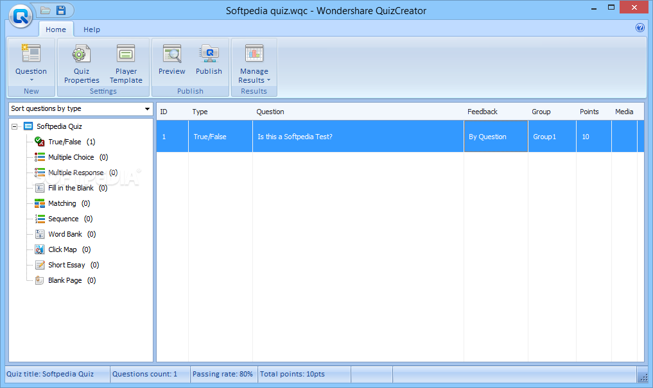
Task: Sort by the ID column header
Action: click(x=173, y=112)
